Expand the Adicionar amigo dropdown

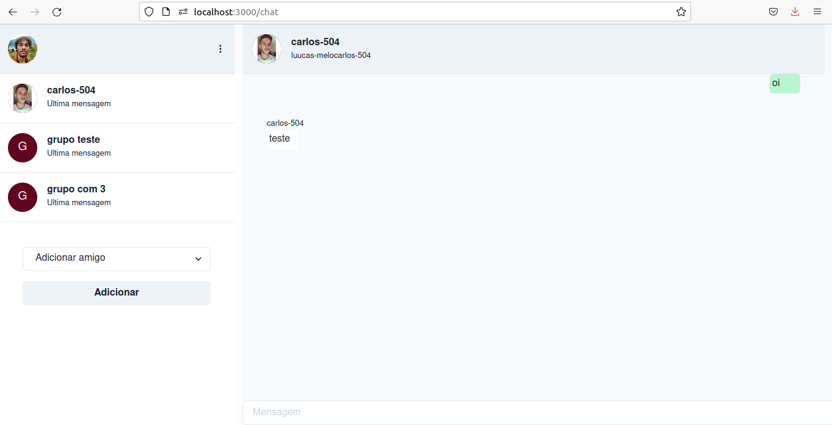(116, 259)
